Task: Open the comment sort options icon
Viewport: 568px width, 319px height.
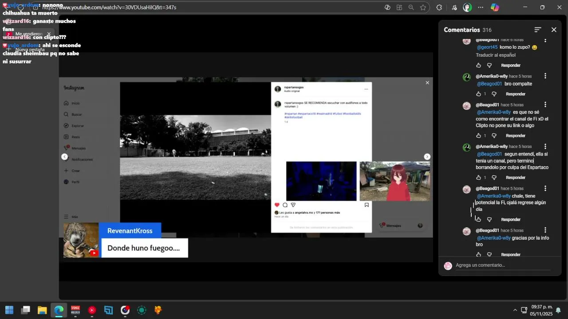Action: 538,30
